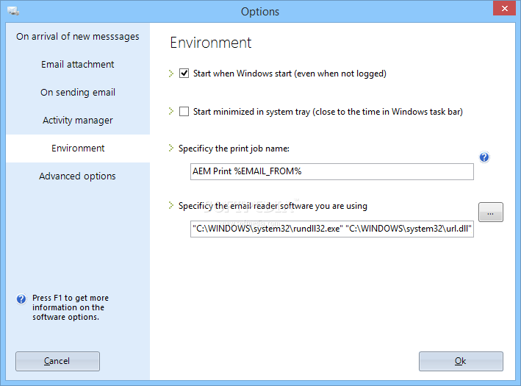Switch to Email attachment options
The width and height of the screenshot is (521, 386).
tap(78, 65)
